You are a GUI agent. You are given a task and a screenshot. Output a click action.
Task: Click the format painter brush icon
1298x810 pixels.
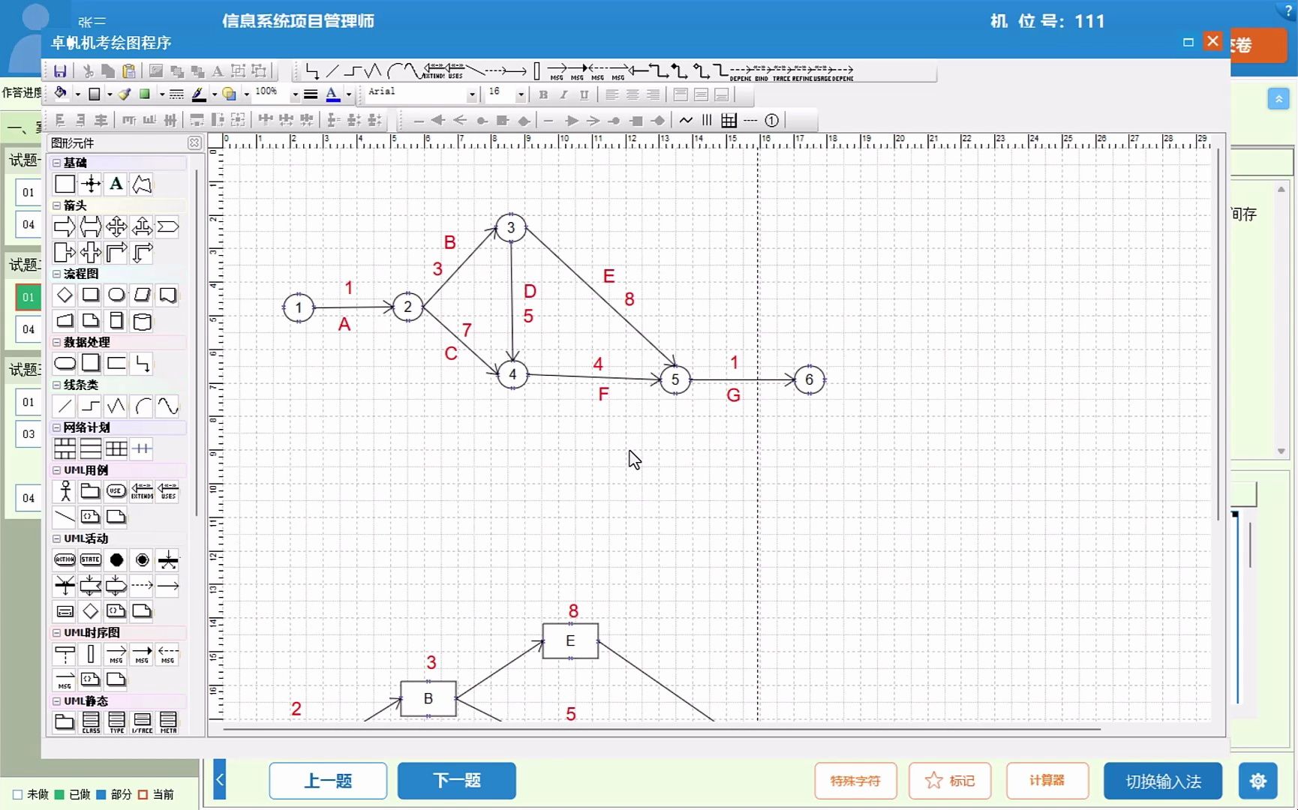(125, 94)
